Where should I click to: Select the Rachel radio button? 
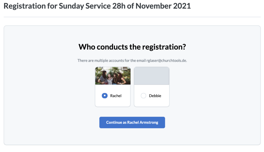coord(105,96)
